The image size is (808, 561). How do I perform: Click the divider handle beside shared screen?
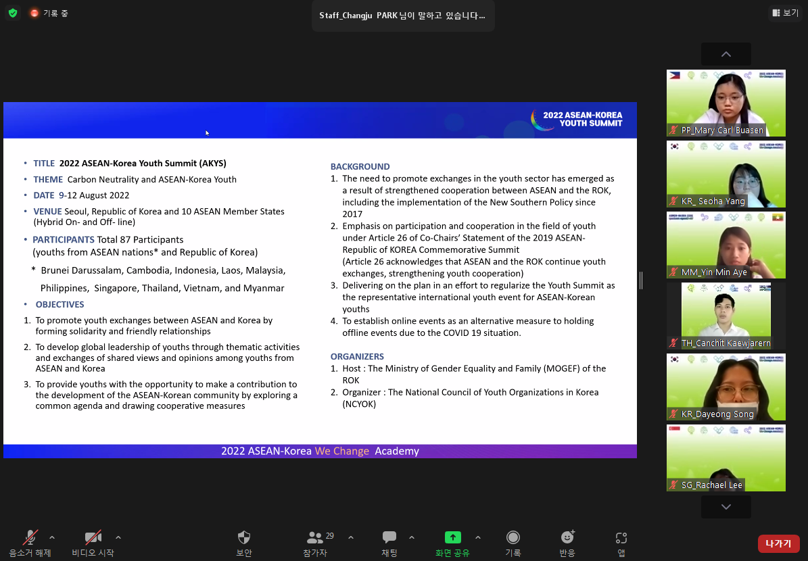(x=640, y=280)
